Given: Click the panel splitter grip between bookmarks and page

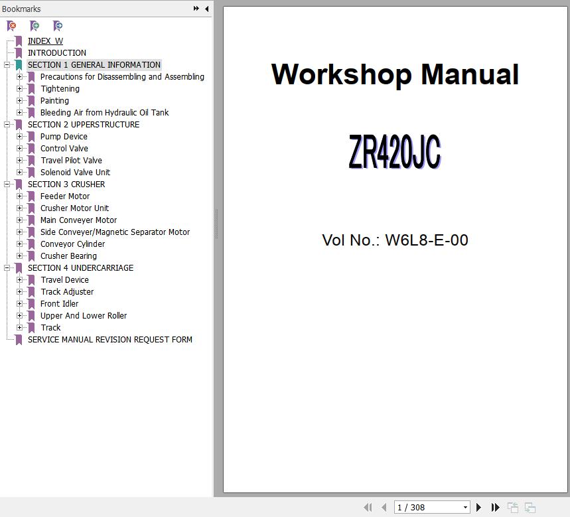Looking at the screenshot, I should [x=216, y=224].
